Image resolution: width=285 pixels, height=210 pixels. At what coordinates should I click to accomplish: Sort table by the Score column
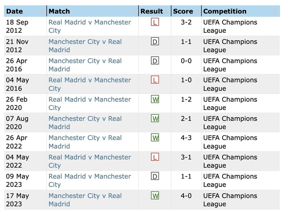coord(186,11)
